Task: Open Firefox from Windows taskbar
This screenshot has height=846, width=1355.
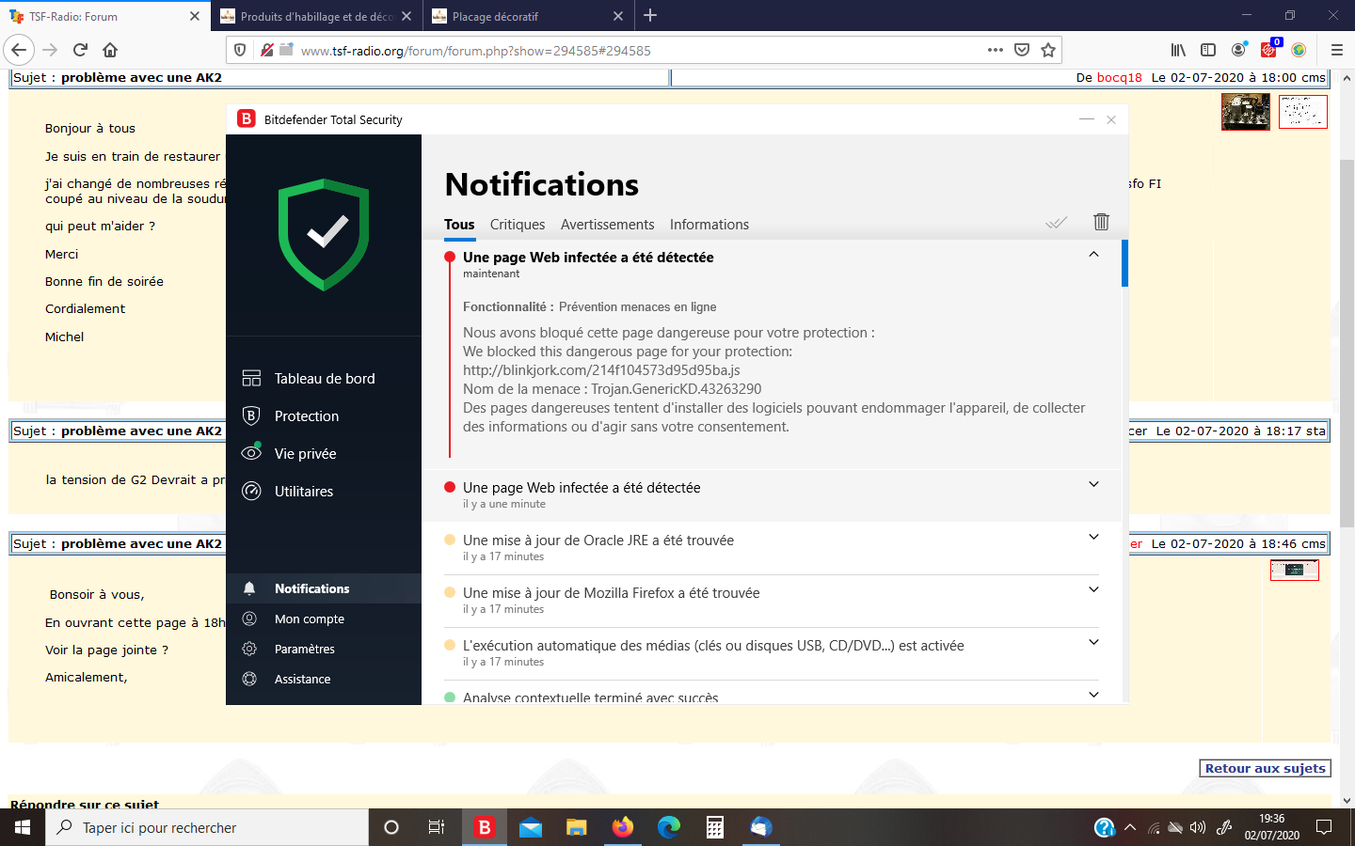Action: 623,827
